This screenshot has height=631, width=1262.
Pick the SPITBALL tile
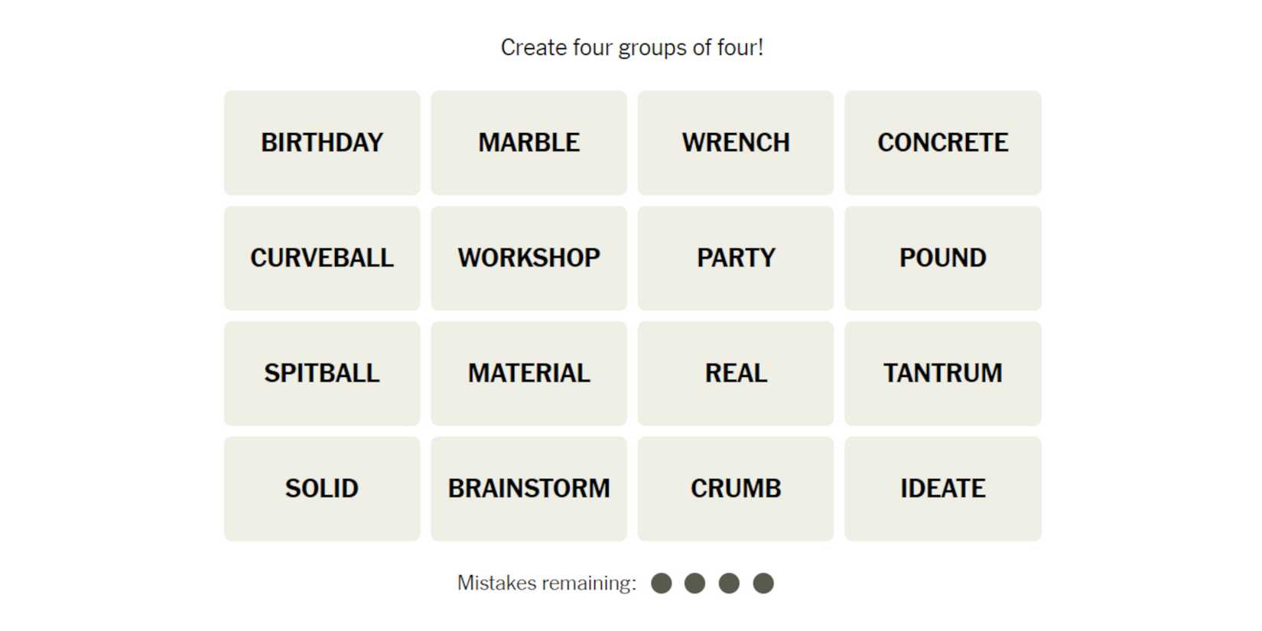pos(322,373)
